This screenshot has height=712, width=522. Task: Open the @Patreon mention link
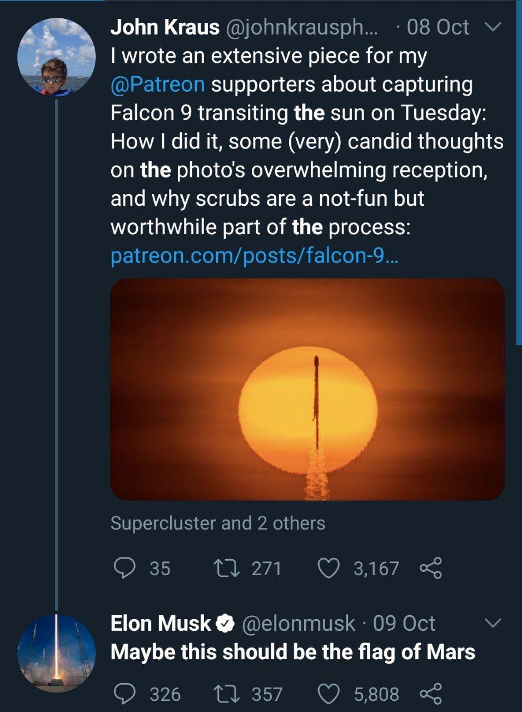[x=158, y=85]
